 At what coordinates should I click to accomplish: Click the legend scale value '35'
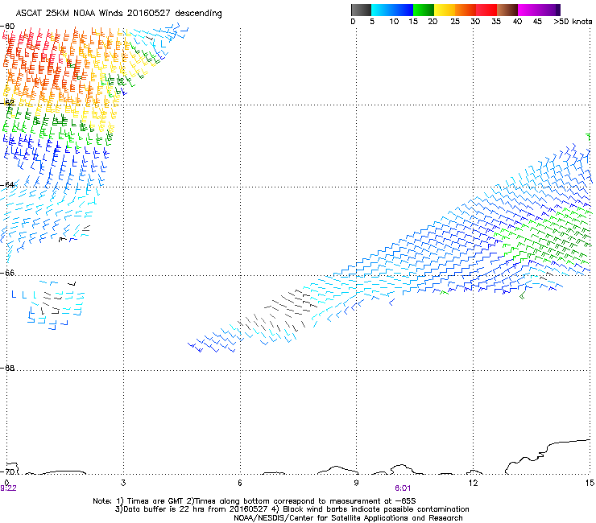click(496, 22)
